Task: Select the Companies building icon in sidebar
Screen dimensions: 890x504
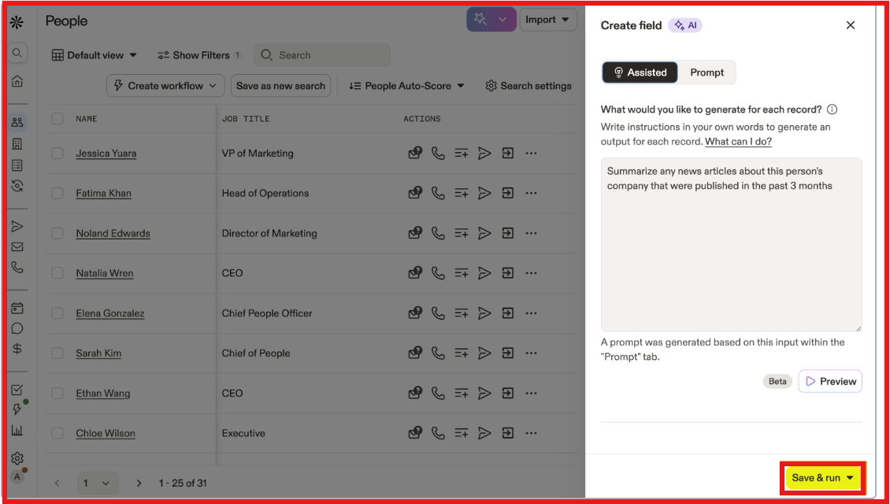Action: tap(17, 143)
